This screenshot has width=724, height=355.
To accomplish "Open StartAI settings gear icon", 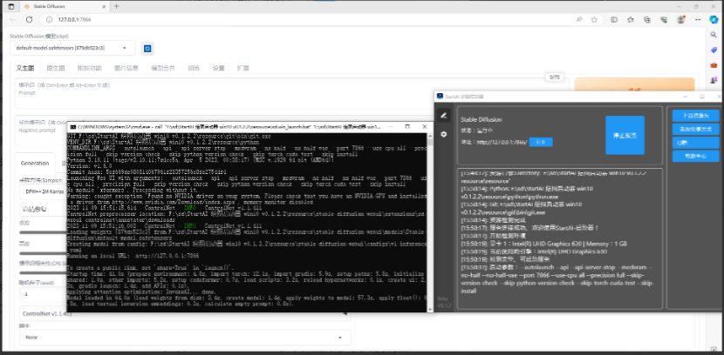I will point(444,134).
